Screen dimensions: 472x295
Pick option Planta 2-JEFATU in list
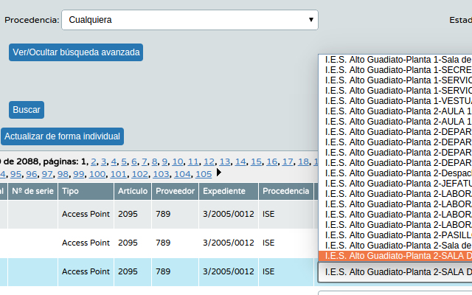395,184
